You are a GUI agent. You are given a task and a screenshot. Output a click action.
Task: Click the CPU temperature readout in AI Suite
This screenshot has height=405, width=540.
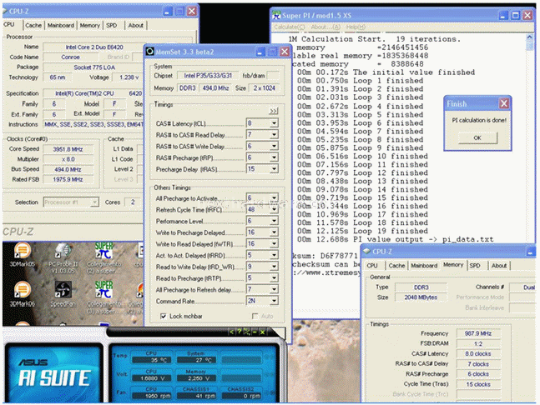click(x=150, y=360)
